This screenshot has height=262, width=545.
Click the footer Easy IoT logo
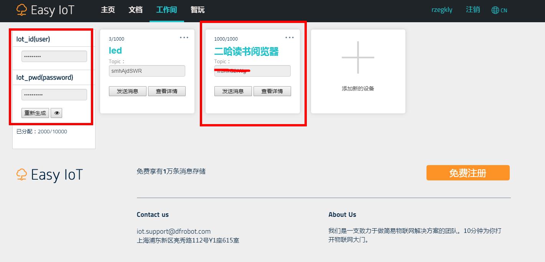click(x=49, y=175)
